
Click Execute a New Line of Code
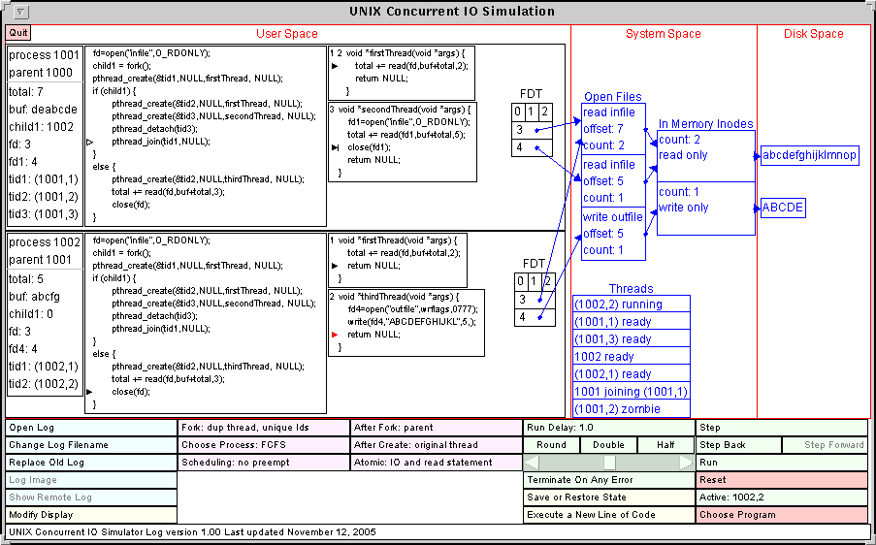tap(609, 515)
